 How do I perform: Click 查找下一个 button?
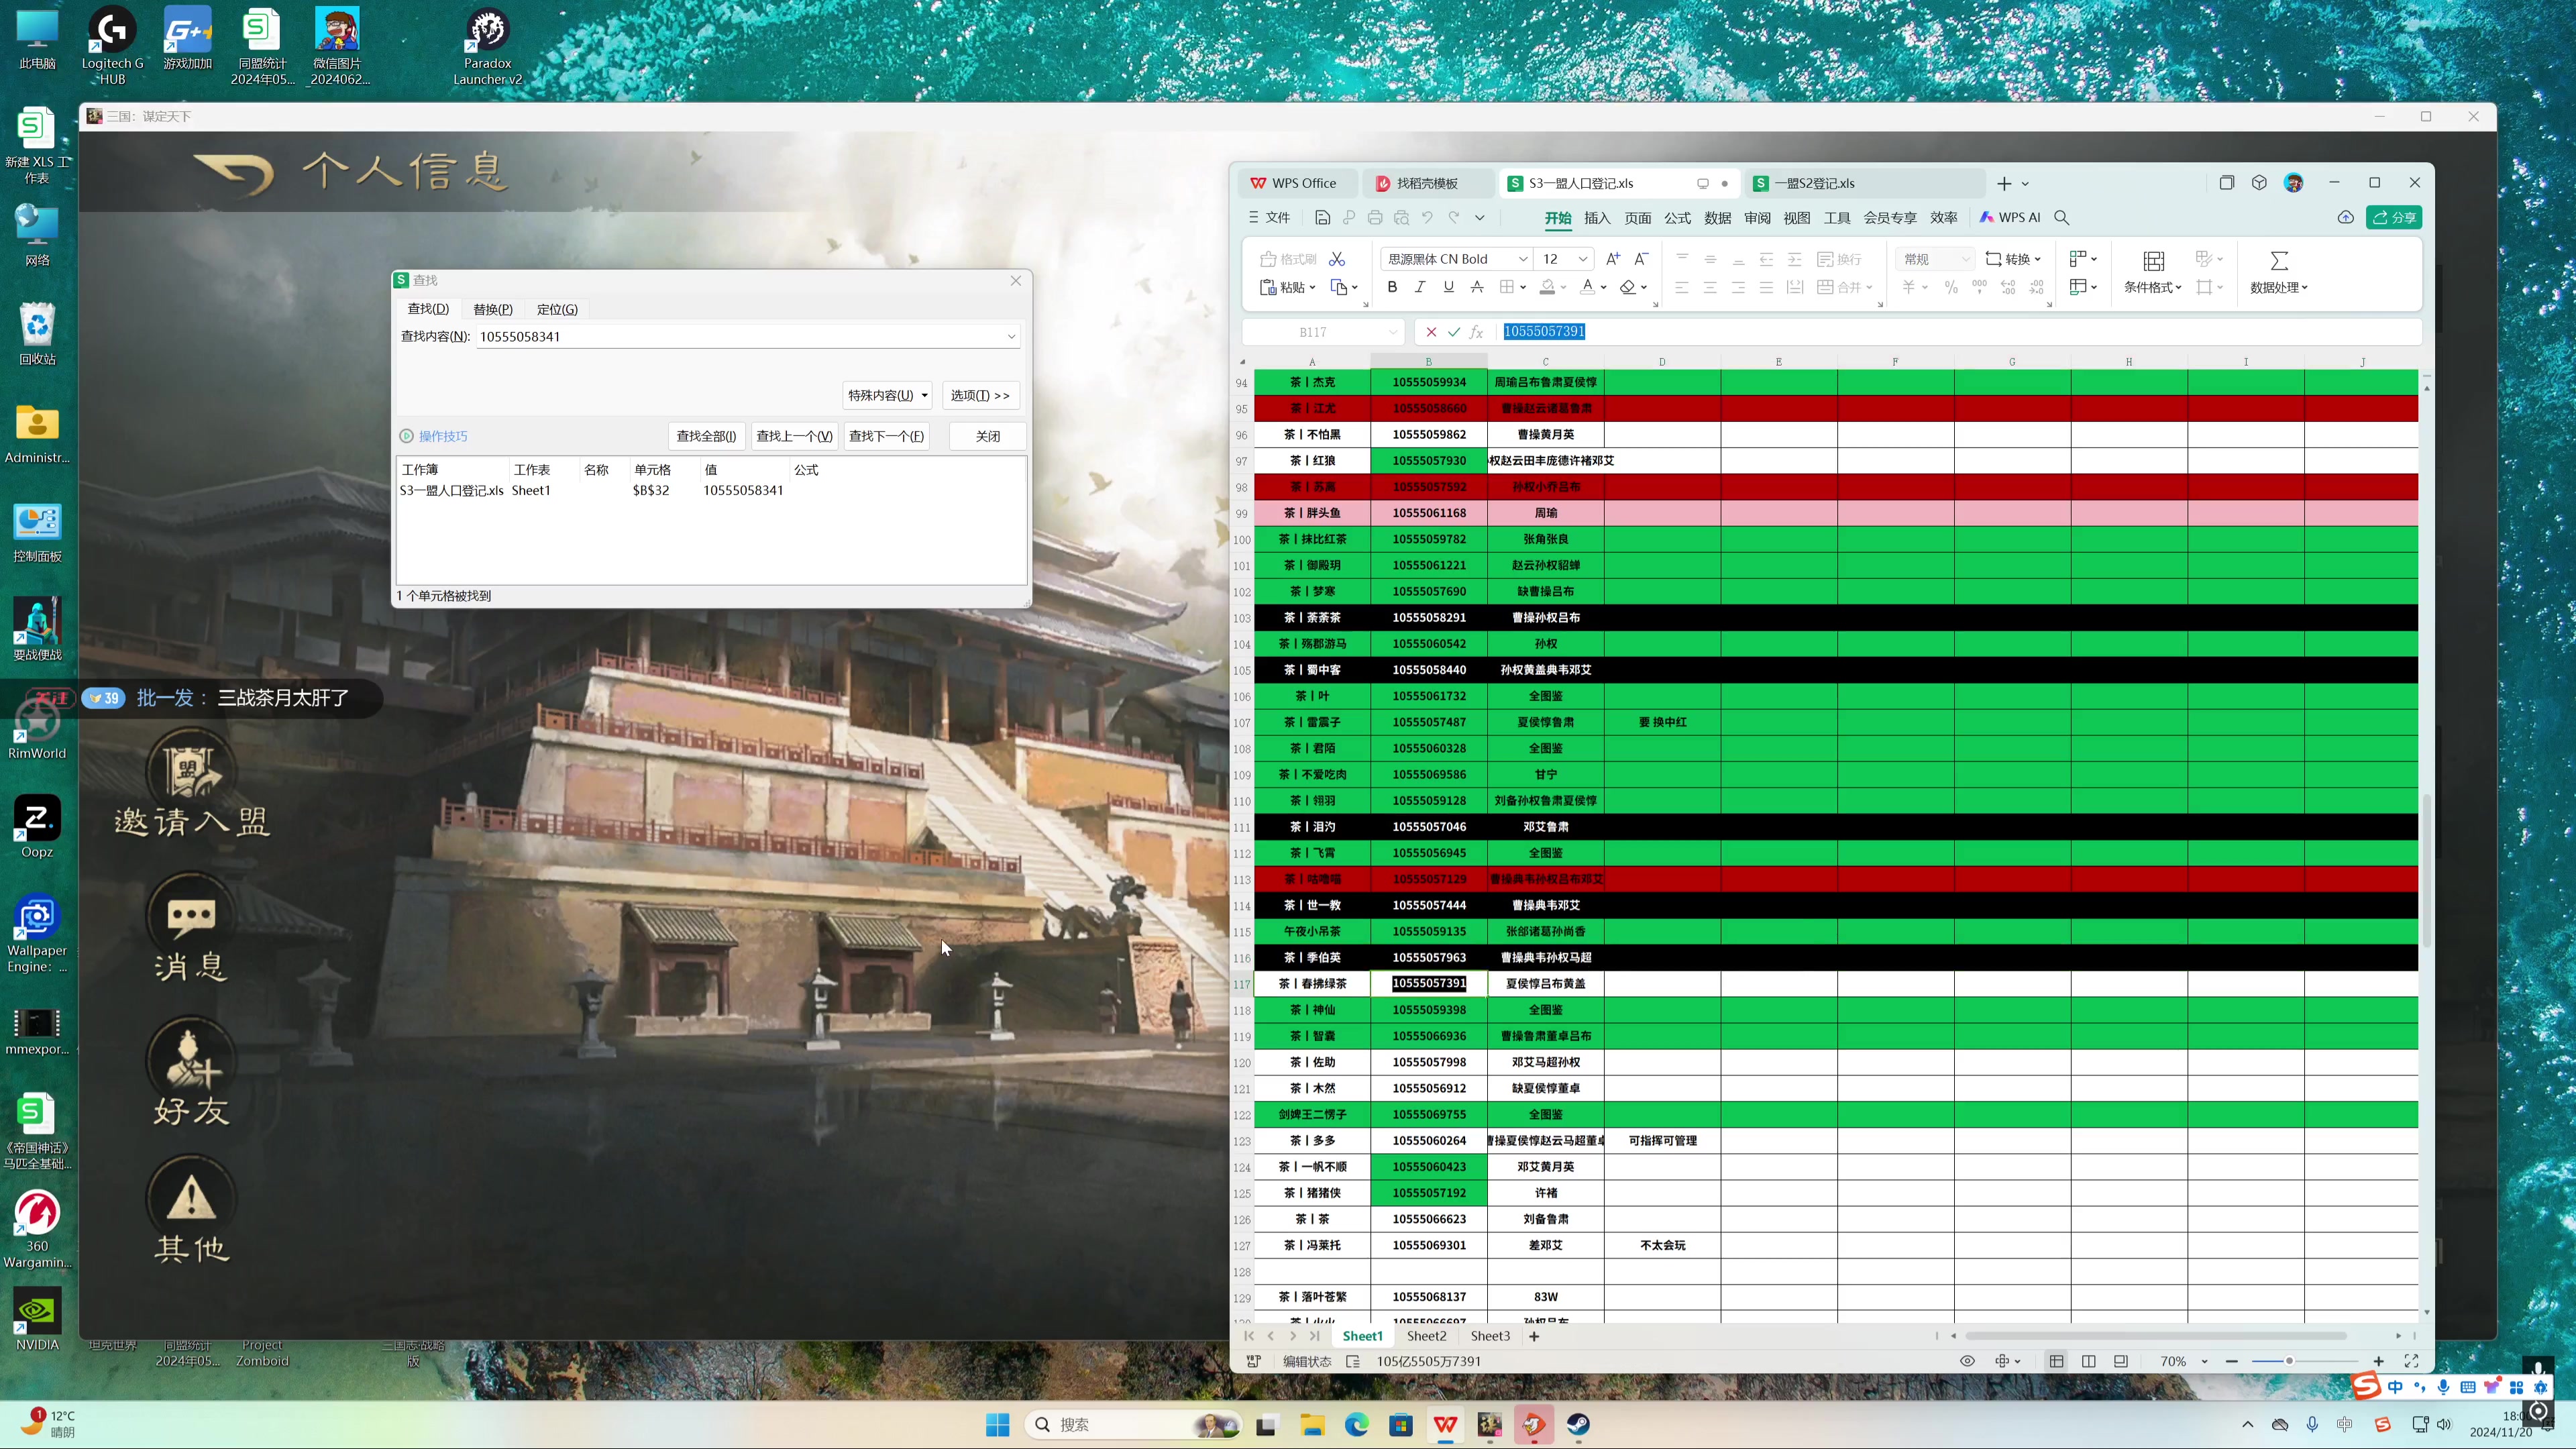(x=886, y=436)
